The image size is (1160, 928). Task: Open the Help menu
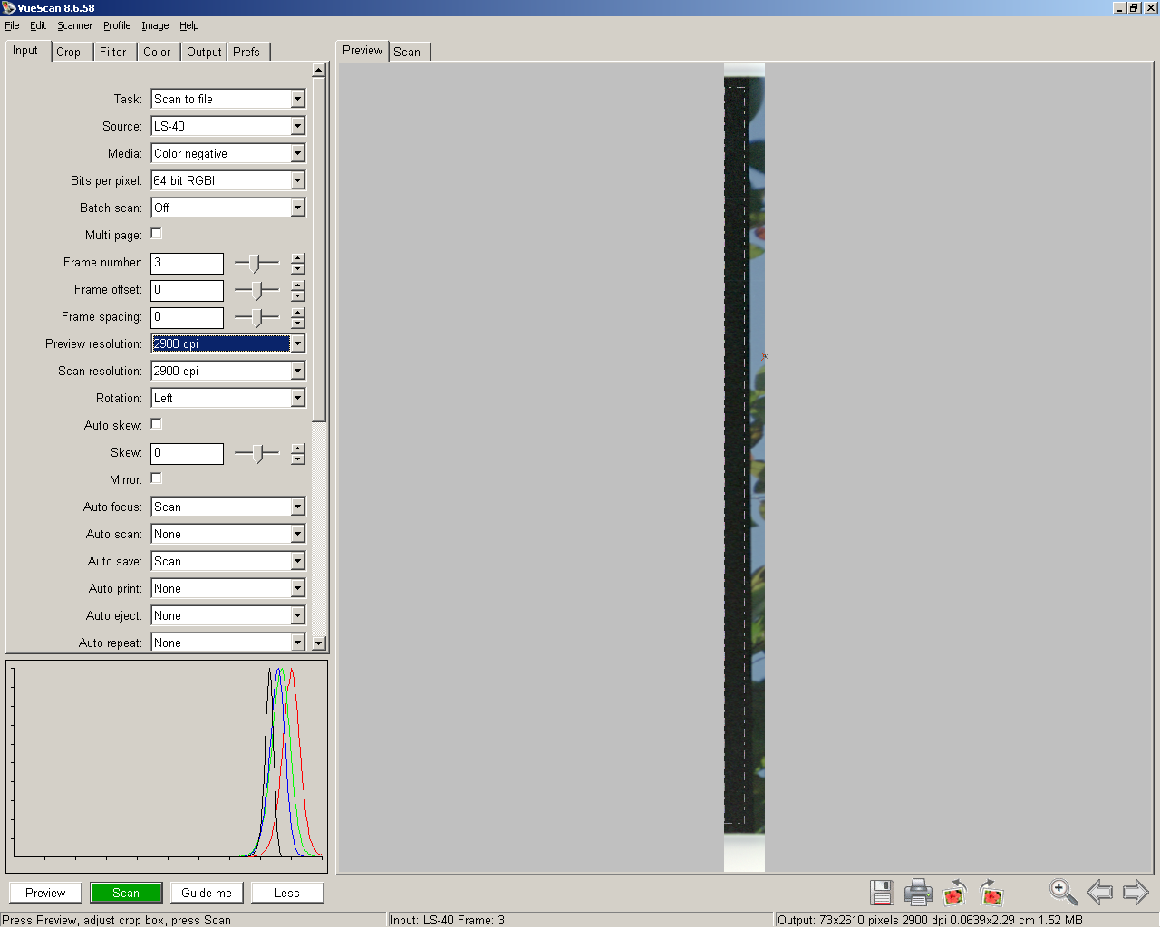(188, 25)
